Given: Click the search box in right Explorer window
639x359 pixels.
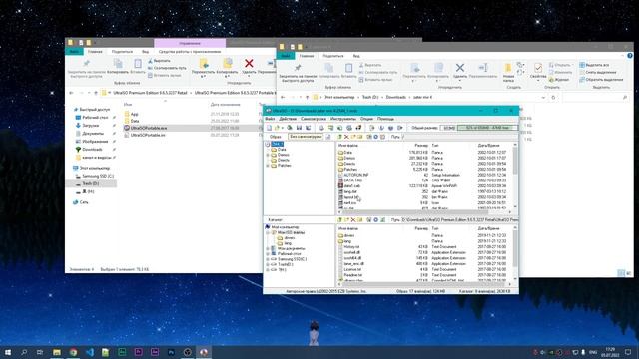Looking at the screenshot, I should tap(596, 98).
